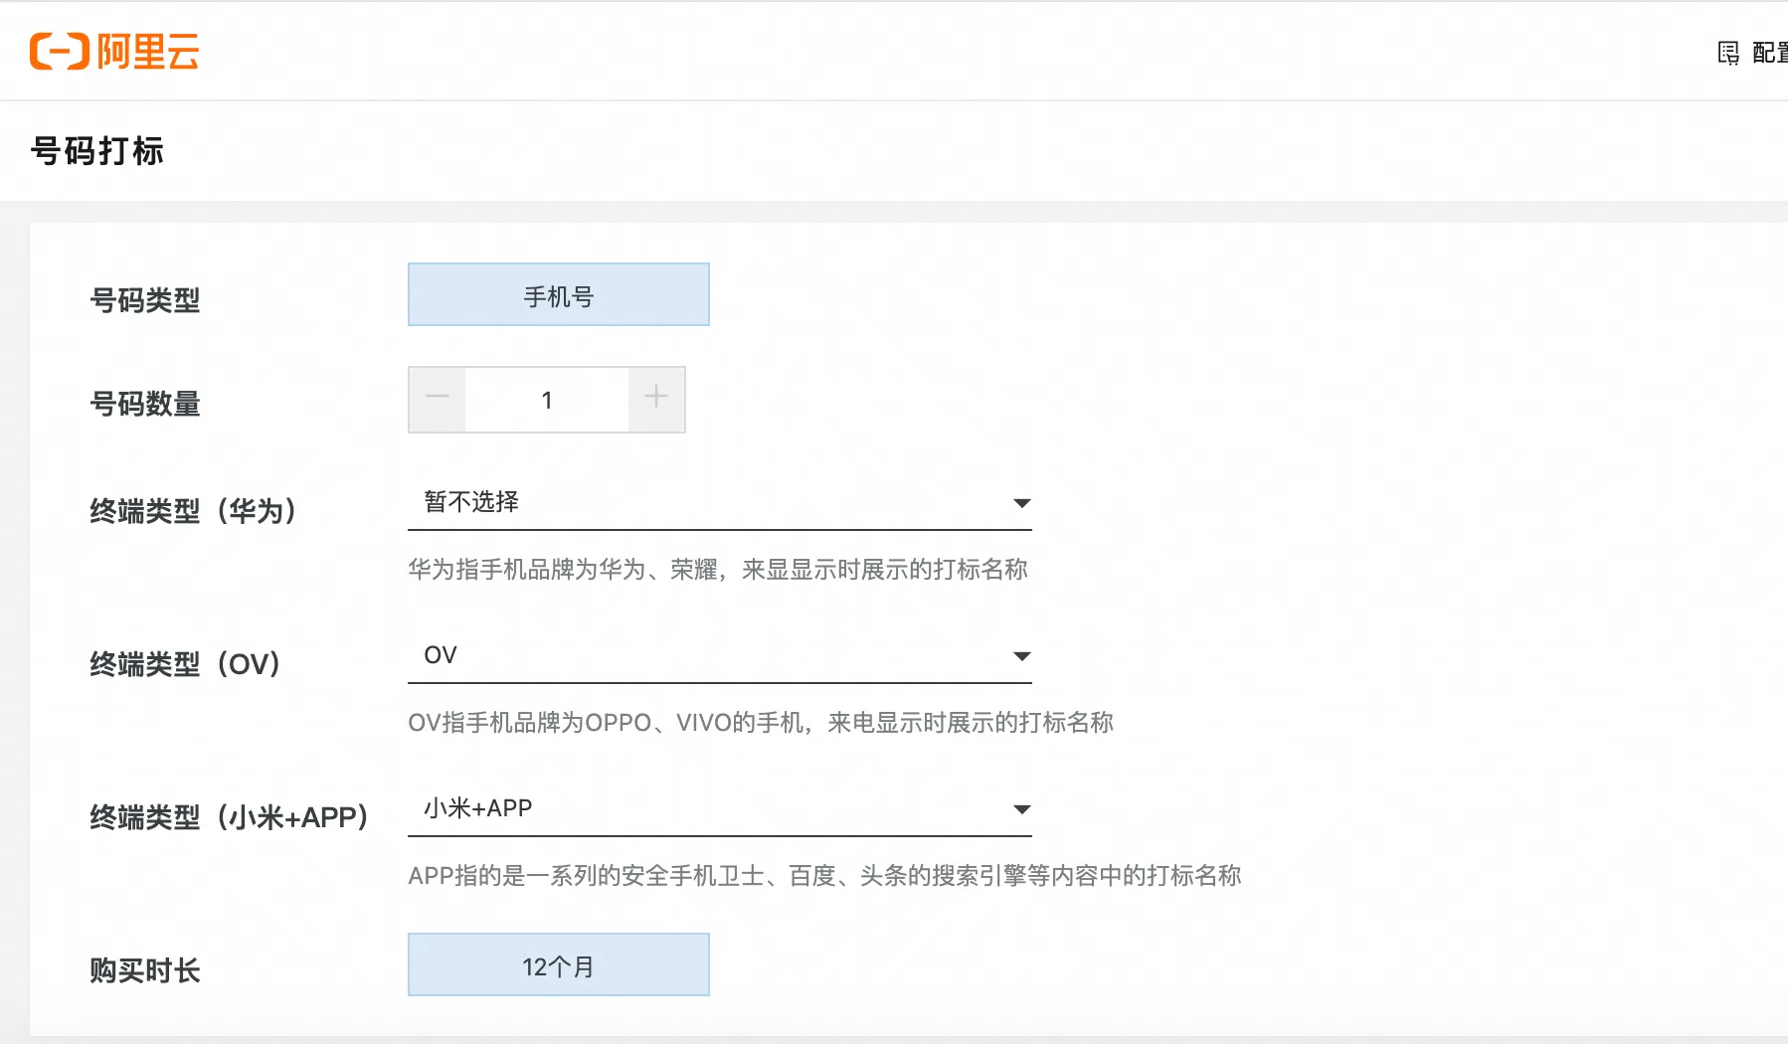Toggle the highlighted phone number type selection
This screenshot has width=1788, height=1044.
(558, 294)
